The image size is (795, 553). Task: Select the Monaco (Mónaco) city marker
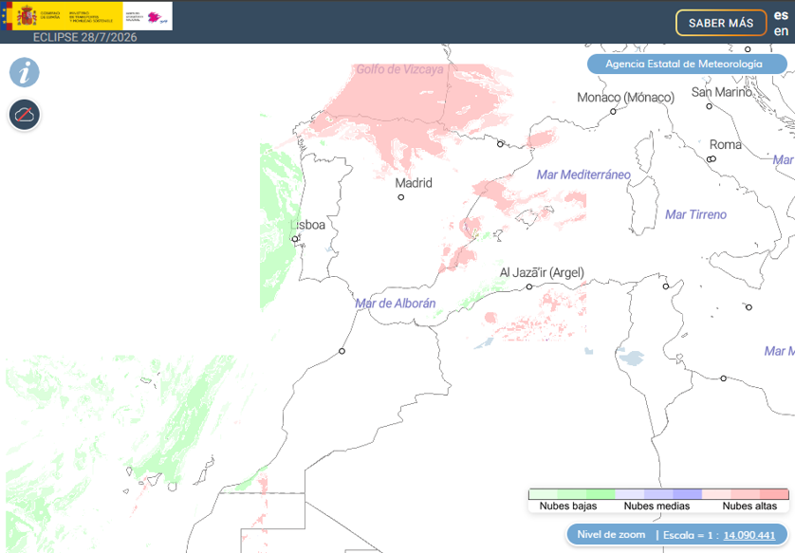[613, 112]
